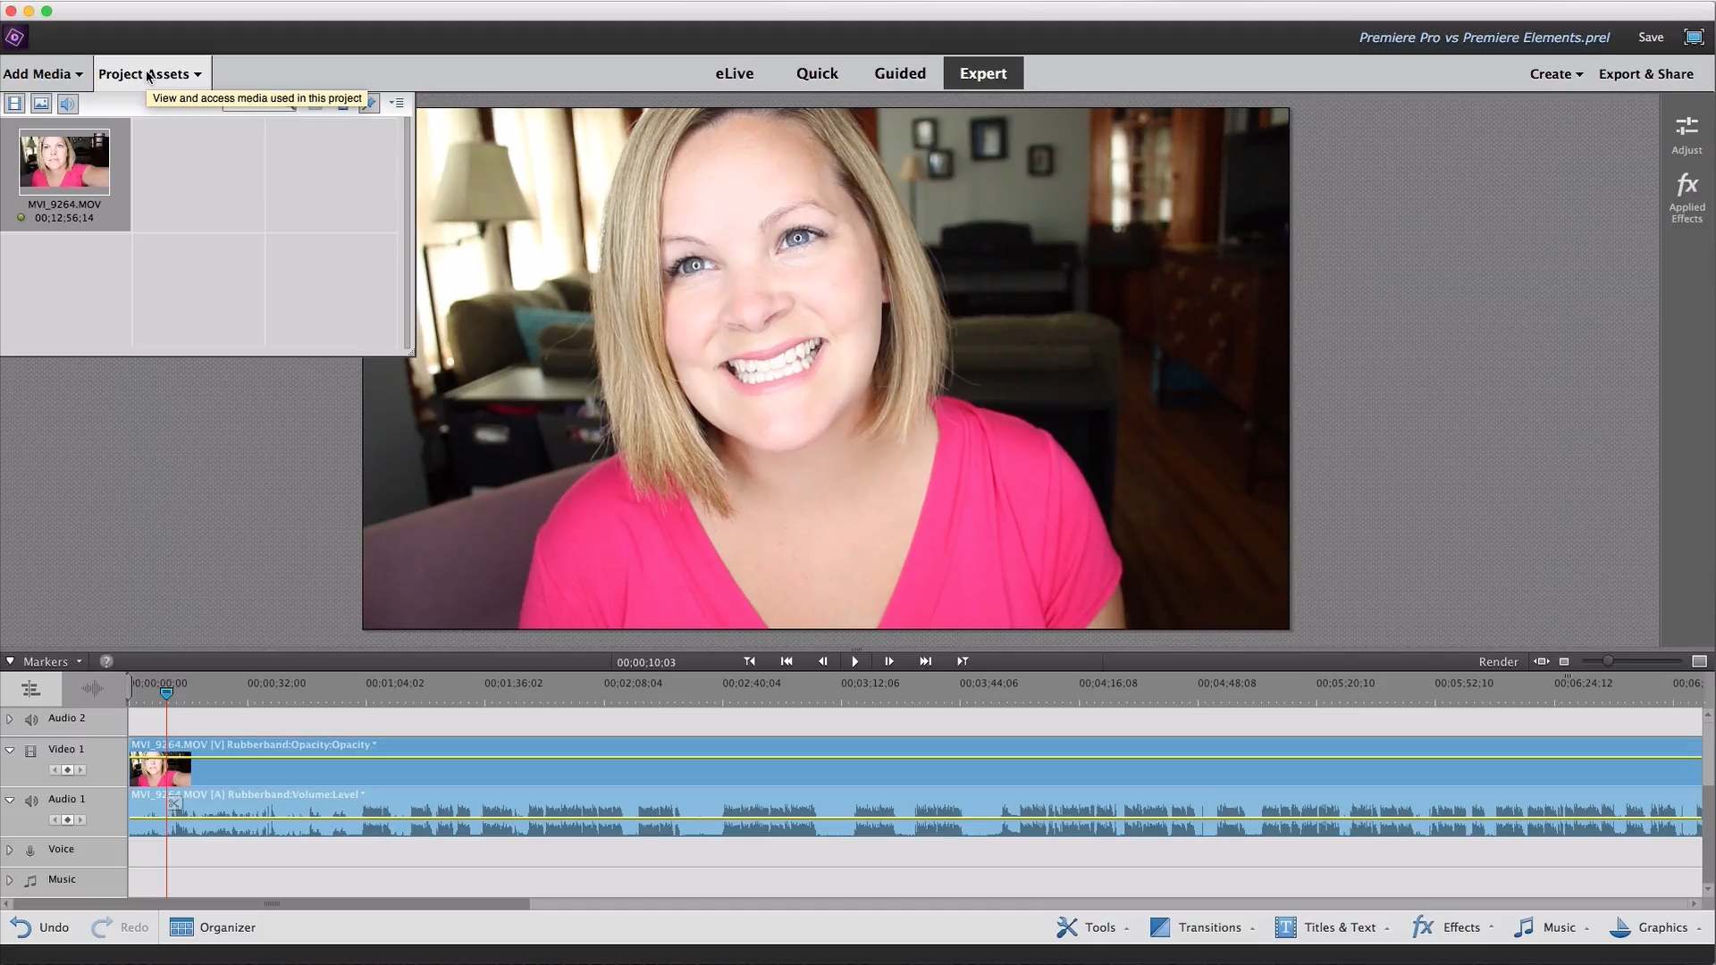Click the Step Forward one frame icon
Viewport: 1716px width, 965px height.
pos(888,661)
